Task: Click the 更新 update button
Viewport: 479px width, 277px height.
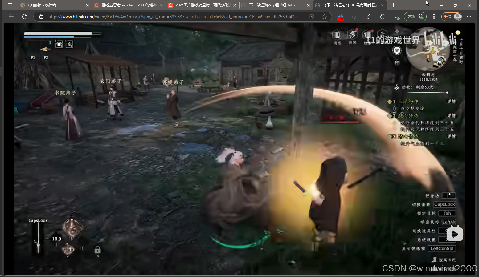Action: click(415, 17)
